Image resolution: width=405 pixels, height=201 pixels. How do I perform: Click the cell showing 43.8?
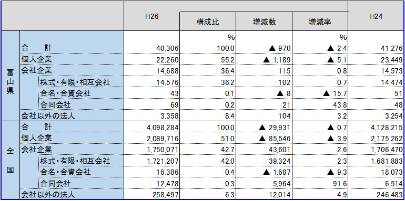point(320,104)
